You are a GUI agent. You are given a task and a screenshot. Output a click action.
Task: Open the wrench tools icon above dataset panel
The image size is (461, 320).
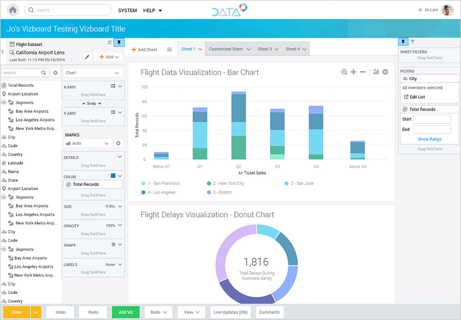[110, 43]
